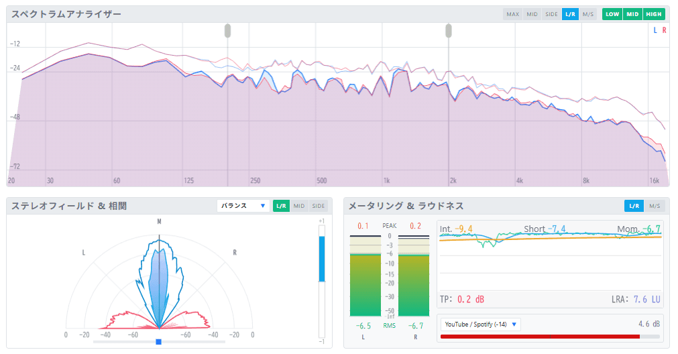Click the -48 dB axis label

(15, 117)
